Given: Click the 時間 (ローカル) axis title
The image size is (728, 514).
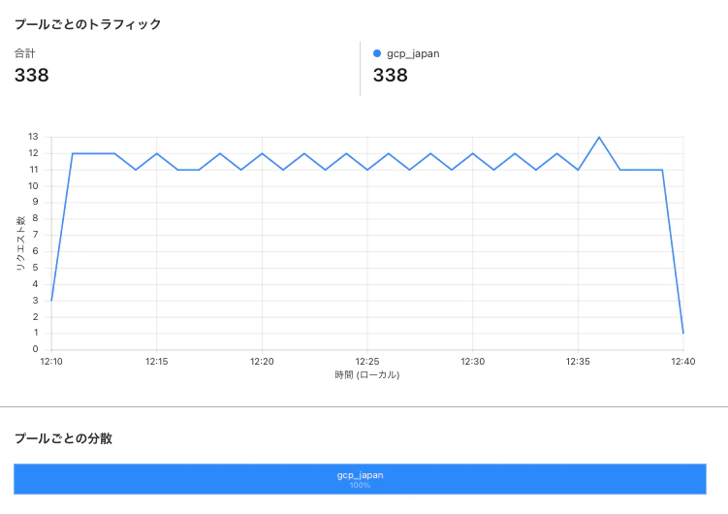Looking at the screenshot, I should point(367,374).
